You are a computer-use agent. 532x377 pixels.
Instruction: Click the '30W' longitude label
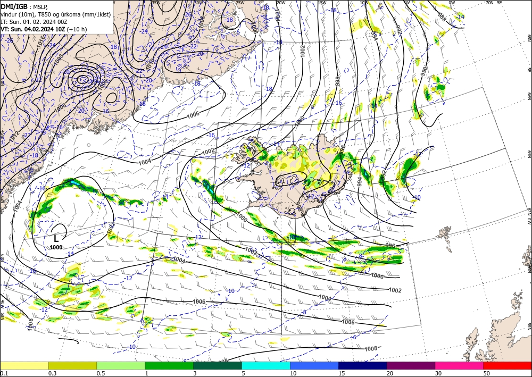click(x=198, y=2)
